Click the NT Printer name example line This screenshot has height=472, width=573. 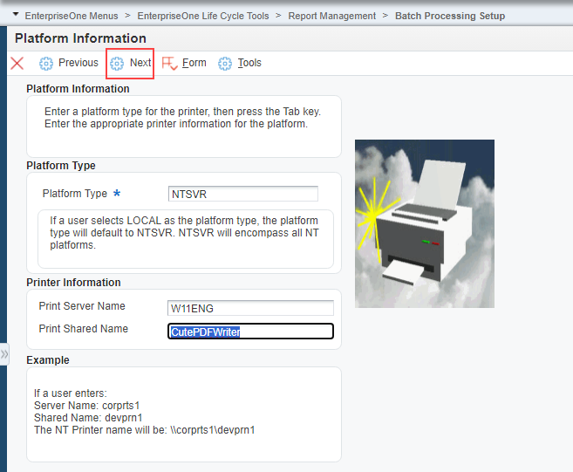145,430
